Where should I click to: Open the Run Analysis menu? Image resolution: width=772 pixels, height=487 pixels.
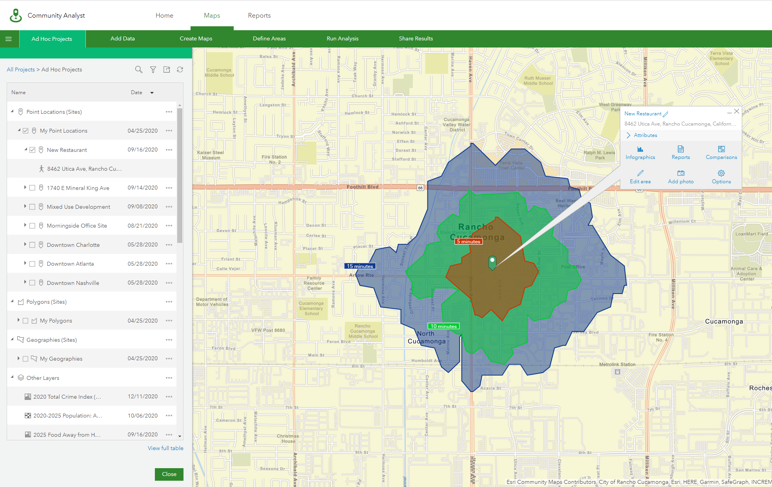pyautogui.click(x=342, y=38)
